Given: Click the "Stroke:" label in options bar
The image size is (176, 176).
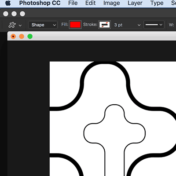Looking at the screenshot, I should click(x=90, y=25).
